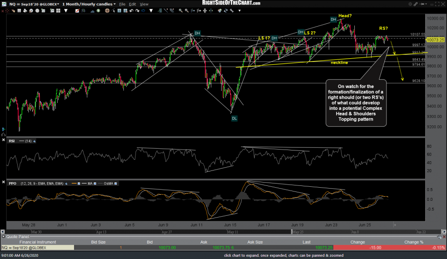Click the red X icon at toolbar start

tap(3, 11)
